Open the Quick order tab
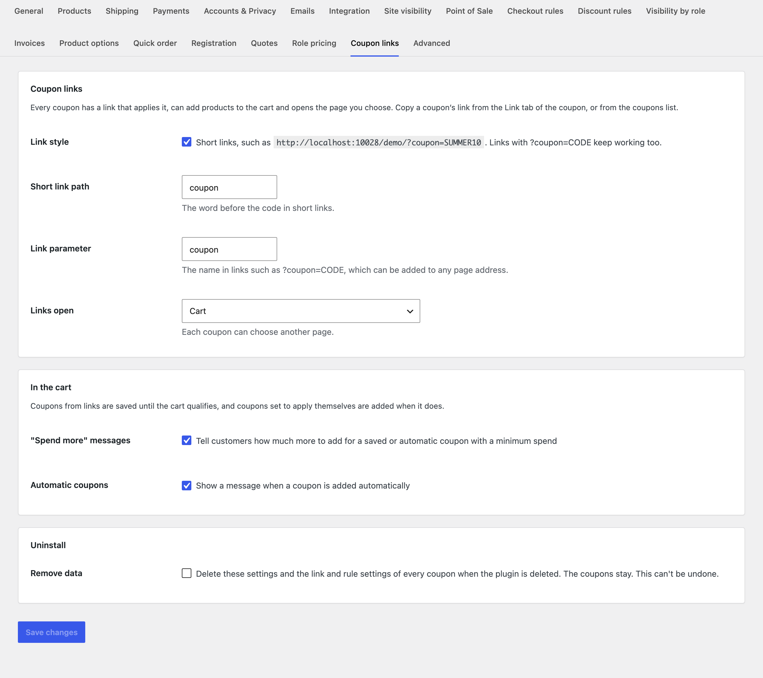This screenshot has width=763, height=678. [x=155, y=43]
